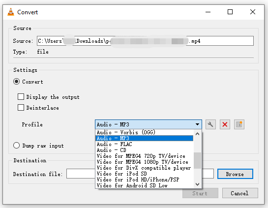
Task: Choose Audio - CD profile
Action: coord(144,150)
